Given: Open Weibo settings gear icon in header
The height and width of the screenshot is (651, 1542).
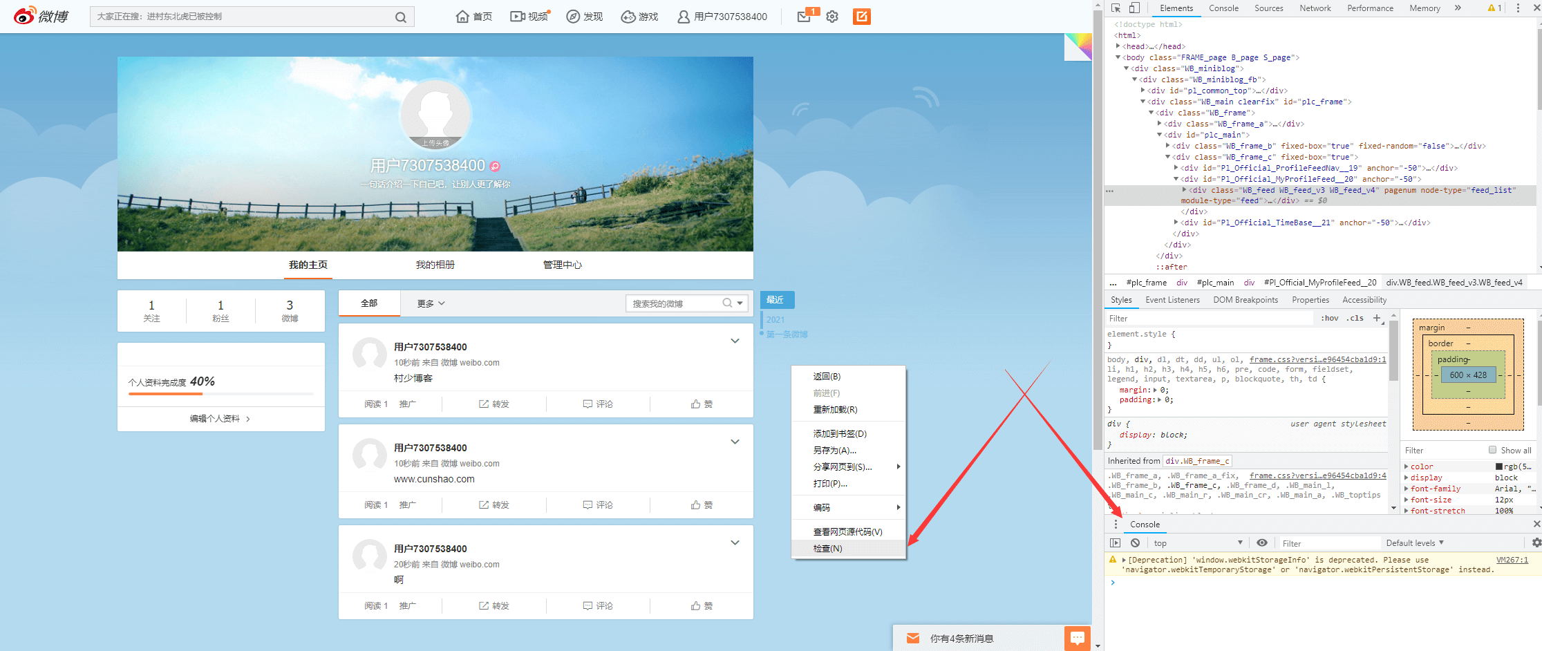Looking at the screenshot, I should [x=832, y=17].
